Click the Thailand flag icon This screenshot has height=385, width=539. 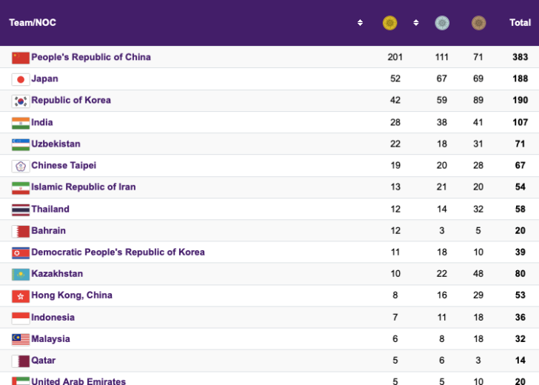[x=21, y=210]
